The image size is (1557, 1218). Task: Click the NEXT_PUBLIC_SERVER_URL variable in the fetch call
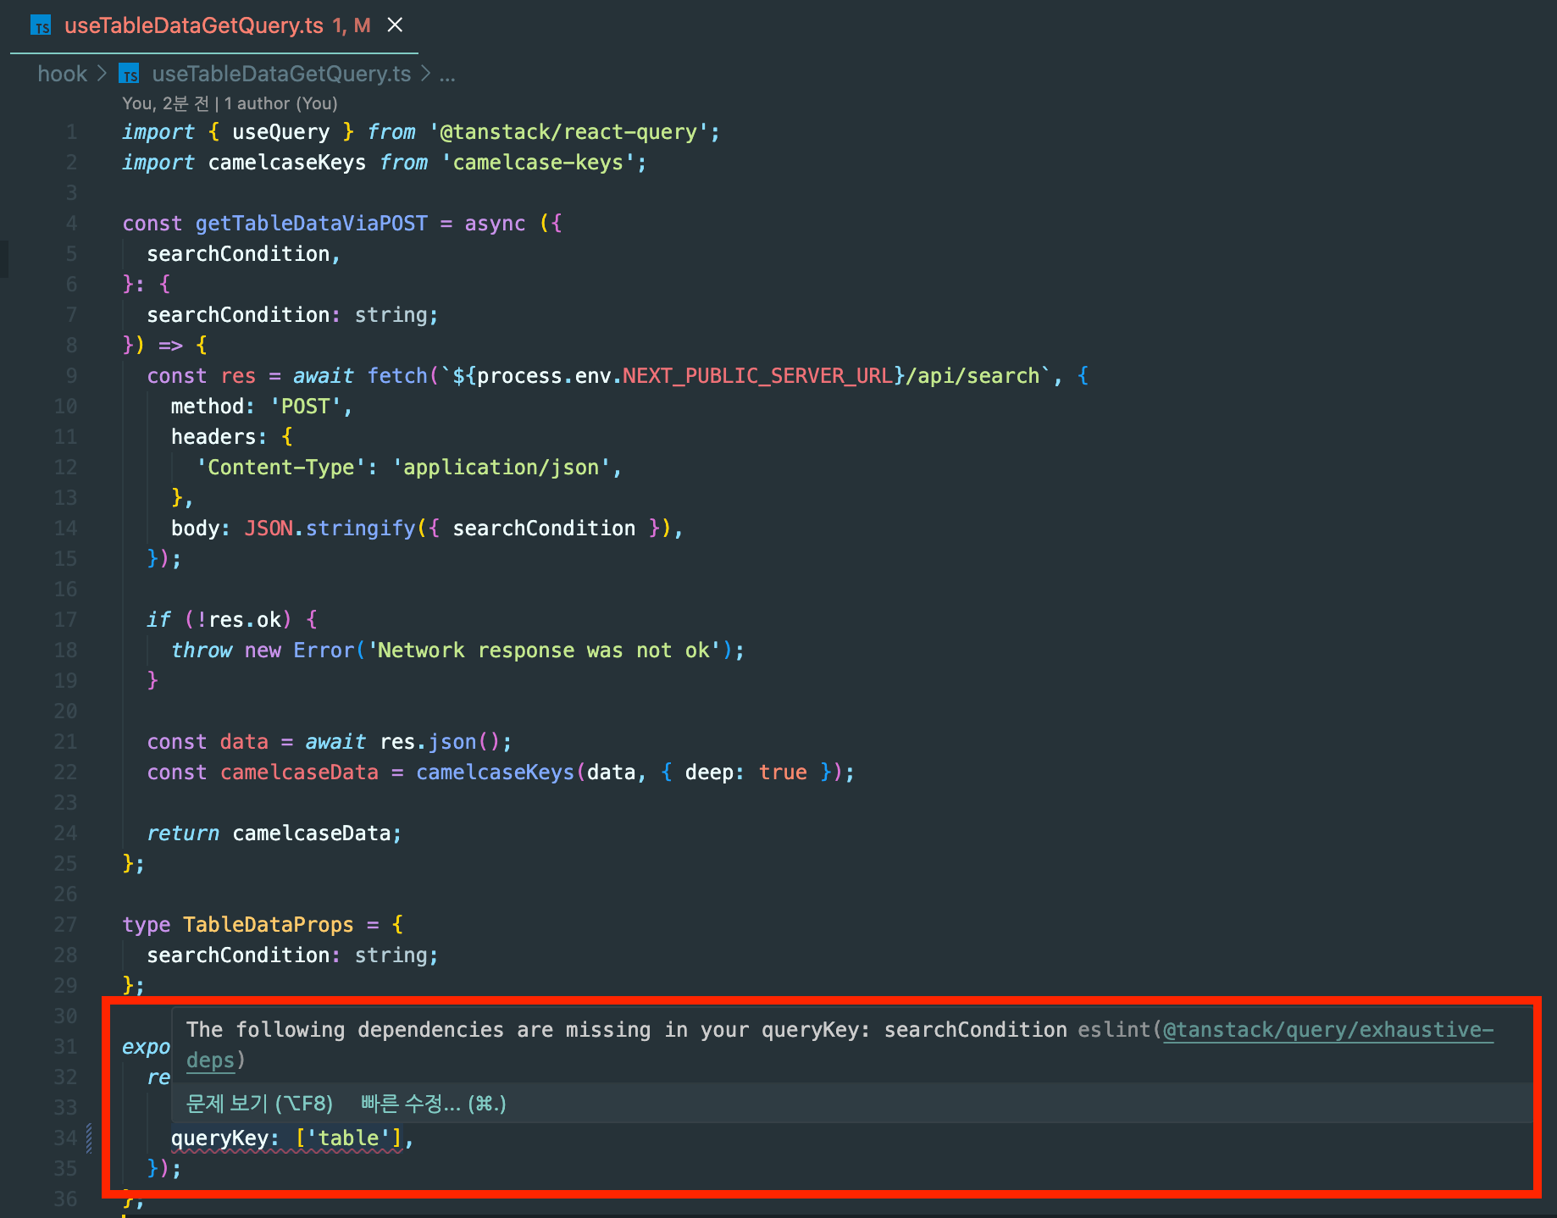click(757, 375)
